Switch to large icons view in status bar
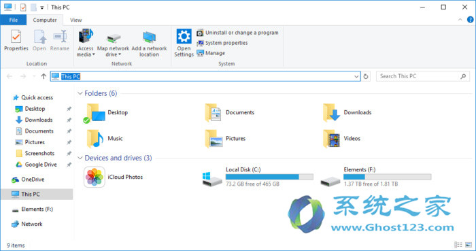 (469, 245)
